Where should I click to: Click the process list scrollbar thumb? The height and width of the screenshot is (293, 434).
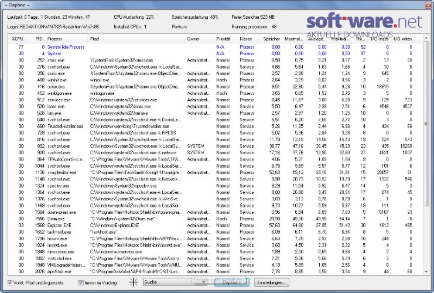click(x=426, y=123)
